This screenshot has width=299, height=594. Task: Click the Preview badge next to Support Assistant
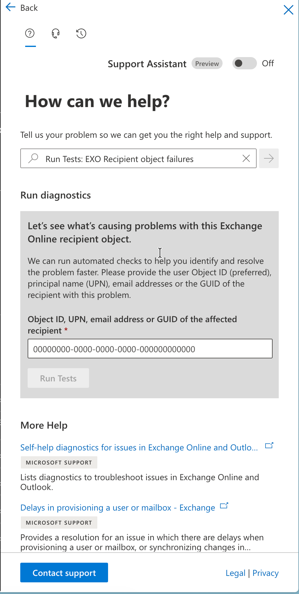click(207, 64)
